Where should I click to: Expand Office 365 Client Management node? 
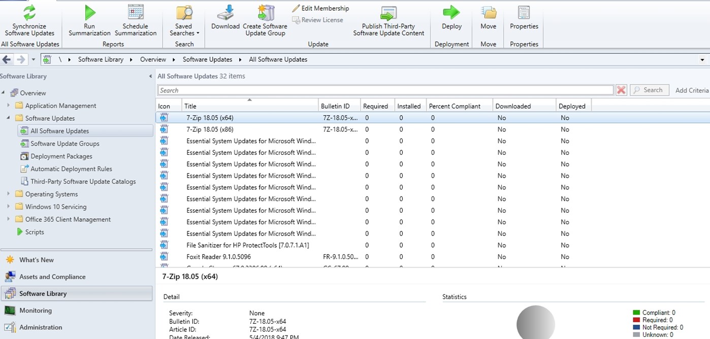tap(8, 219)
